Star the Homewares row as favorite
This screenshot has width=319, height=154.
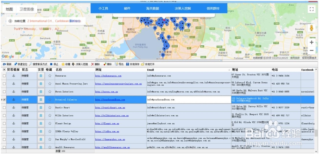click(x=50, y=76)
